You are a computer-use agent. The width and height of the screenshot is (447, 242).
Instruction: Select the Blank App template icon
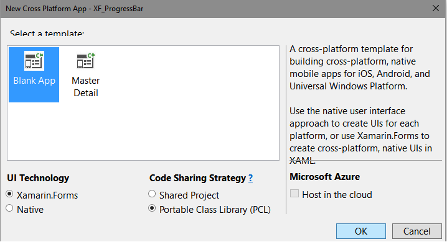point(34,61)
